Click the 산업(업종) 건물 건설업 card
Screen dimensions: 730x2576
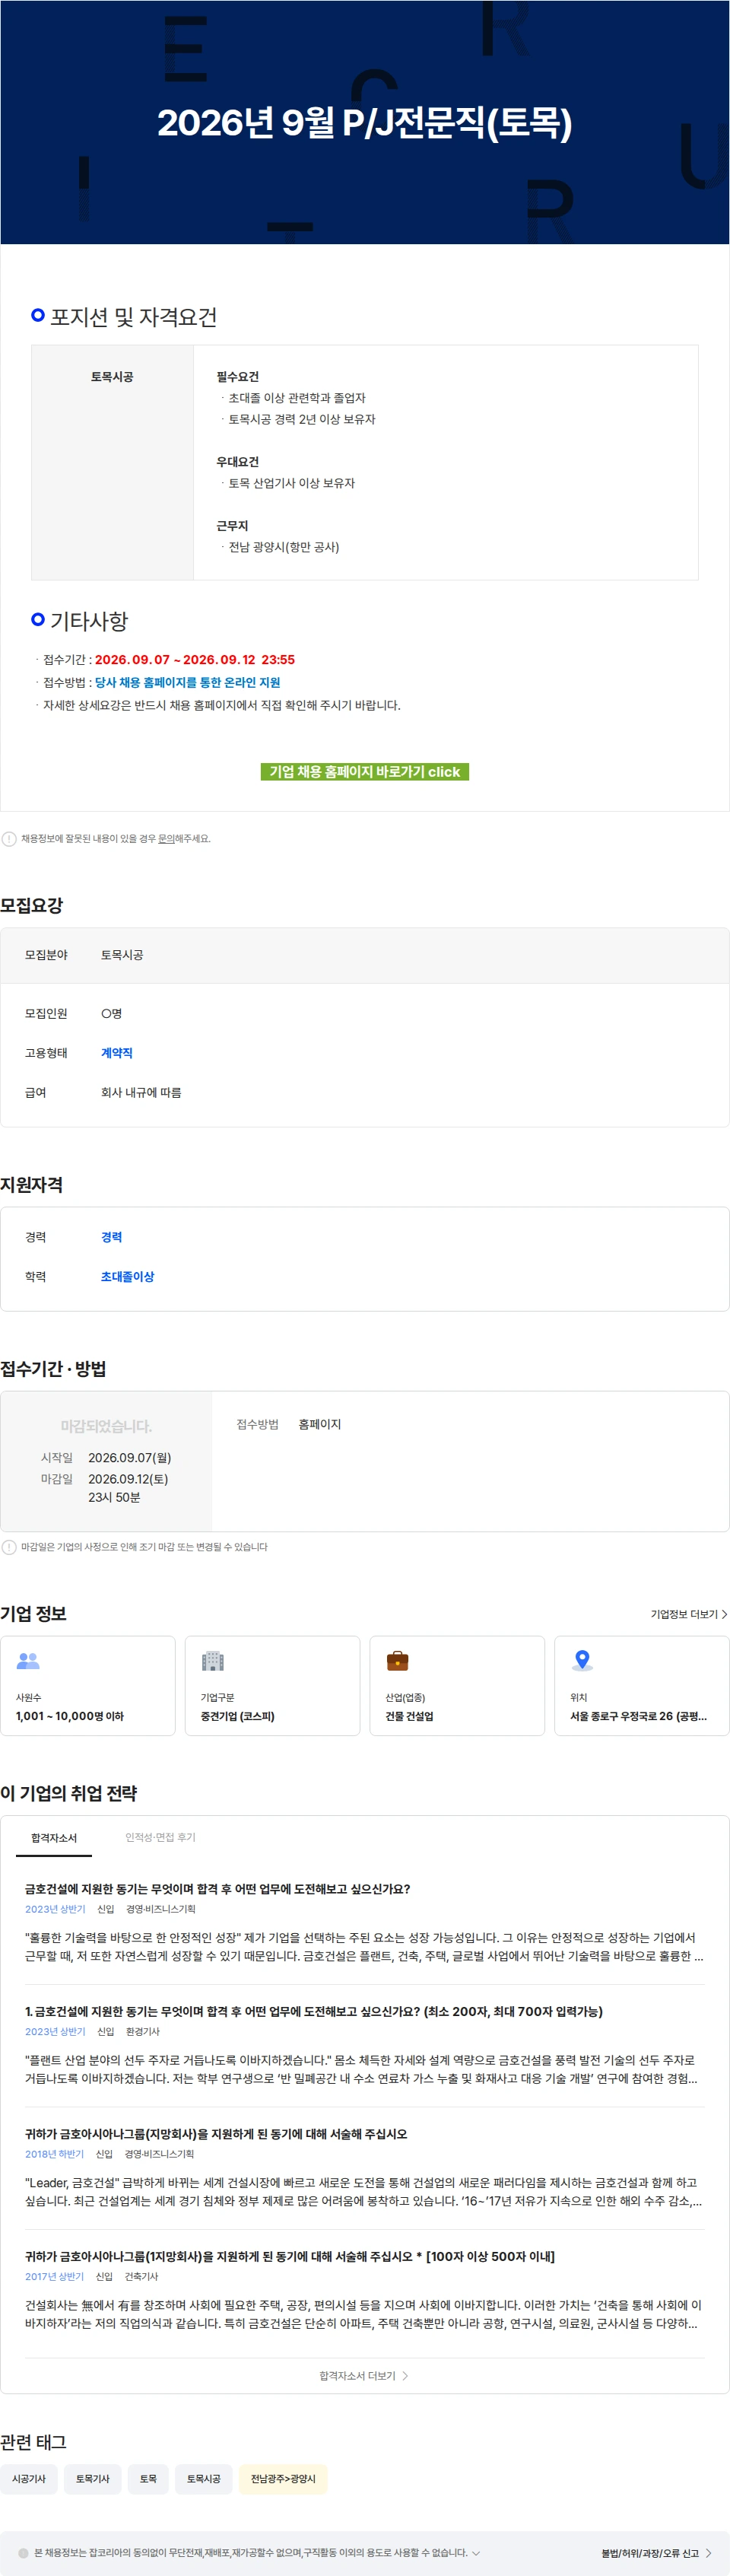point(457,1685)
